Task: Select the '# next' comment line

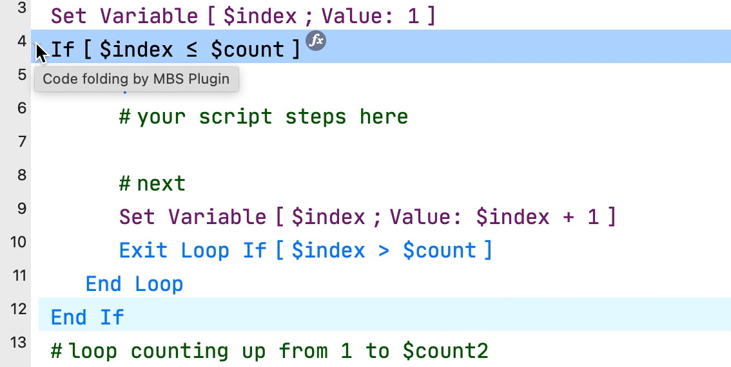Action: click(x=152, y=183)
